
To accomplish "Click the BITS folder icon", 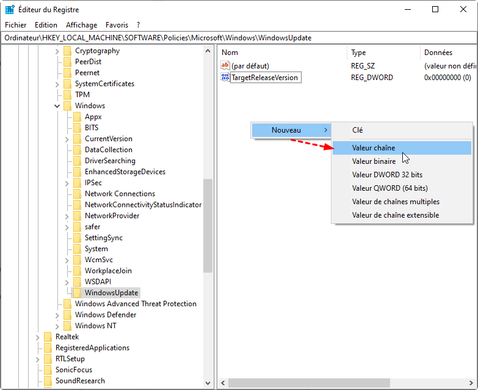I will [x=77, y=128].
